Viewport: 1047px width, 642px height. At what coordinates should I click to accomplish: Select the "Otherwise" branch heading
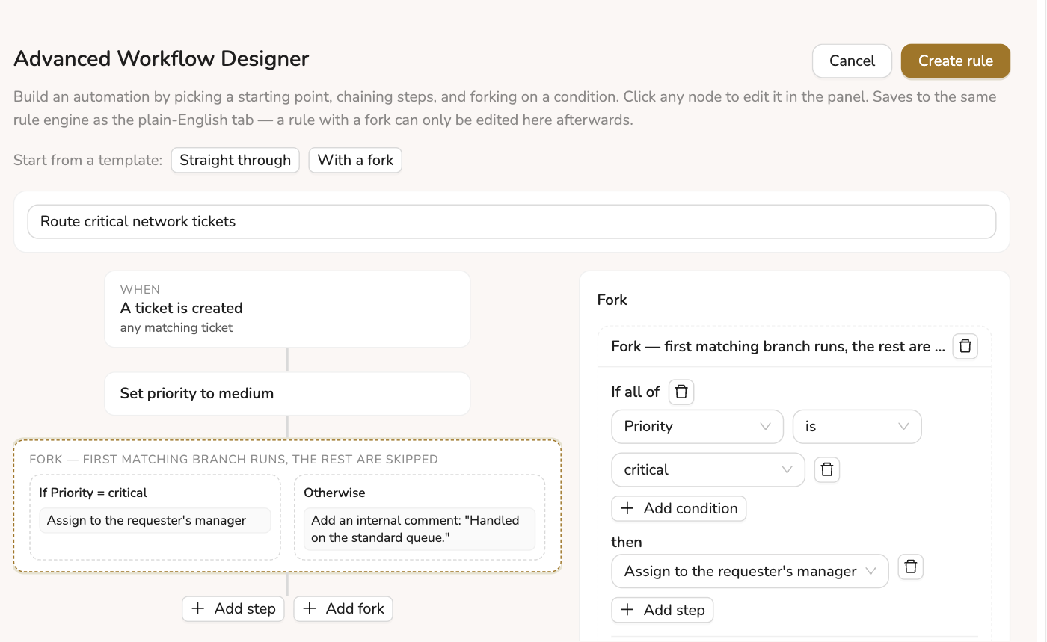click(x=334, y=493)
